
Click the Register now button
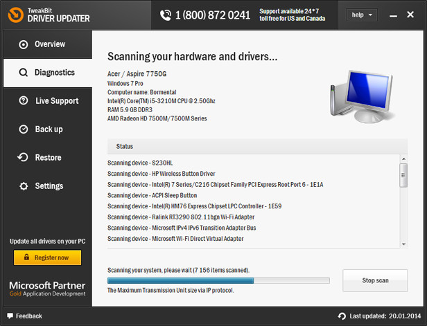(x=47, y=257)
